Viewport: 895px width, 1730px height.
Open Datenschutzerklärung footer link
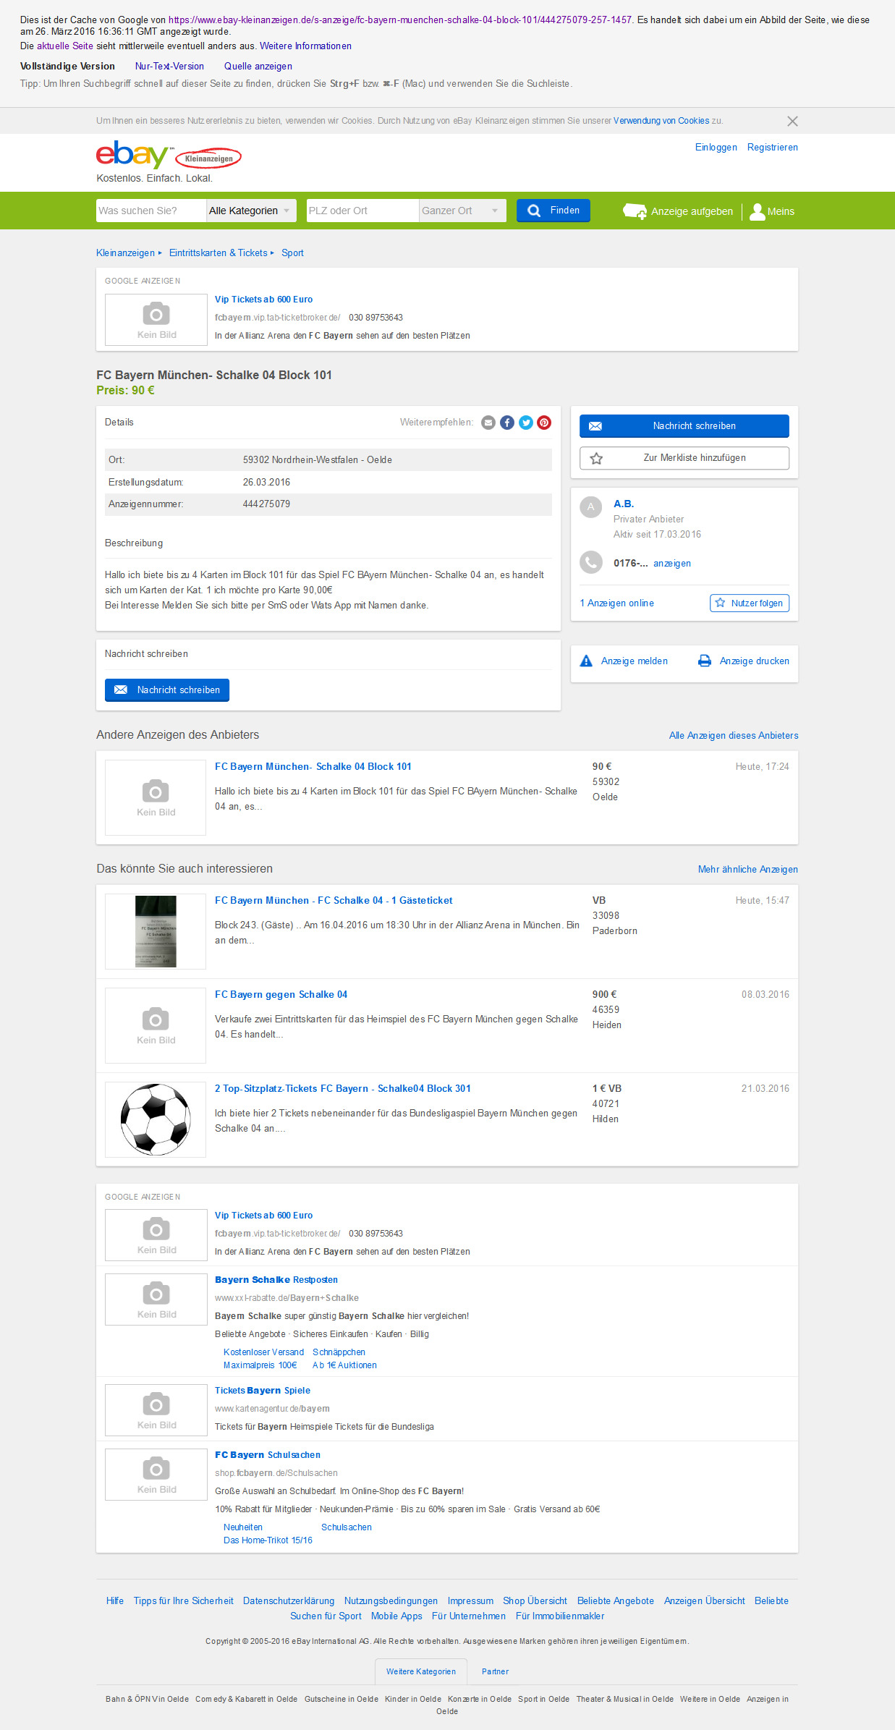coord(289,1600)
